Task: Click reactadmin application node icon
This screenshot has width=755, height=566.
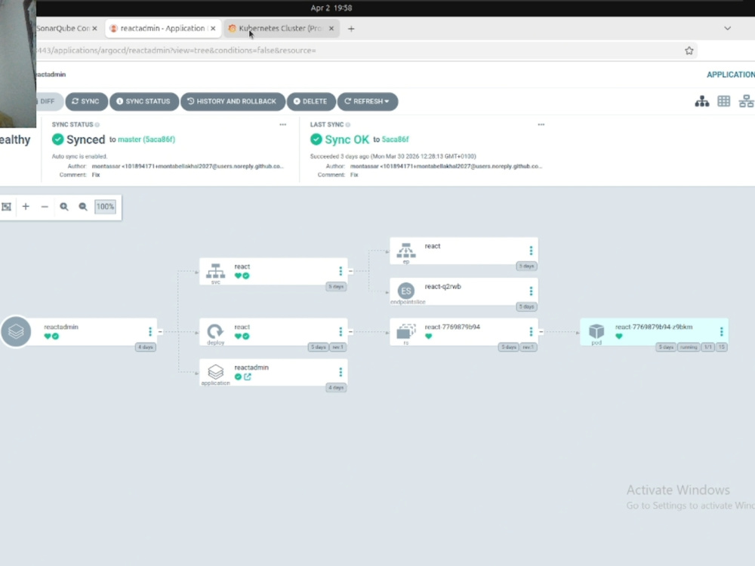Action: (x=215, y=371)
